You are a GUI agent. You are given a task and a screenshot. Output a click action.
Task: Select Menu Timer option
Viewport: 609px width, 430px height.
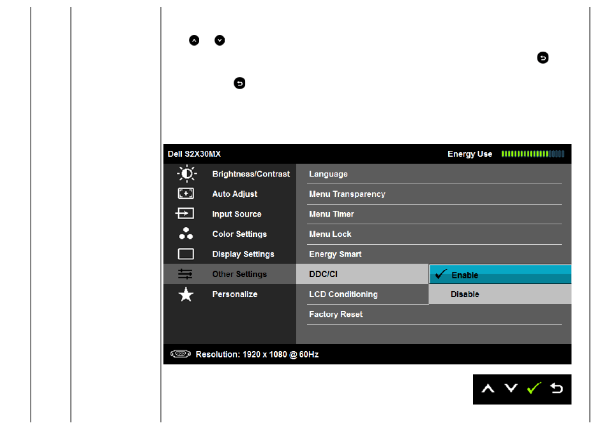coord(434,214)
